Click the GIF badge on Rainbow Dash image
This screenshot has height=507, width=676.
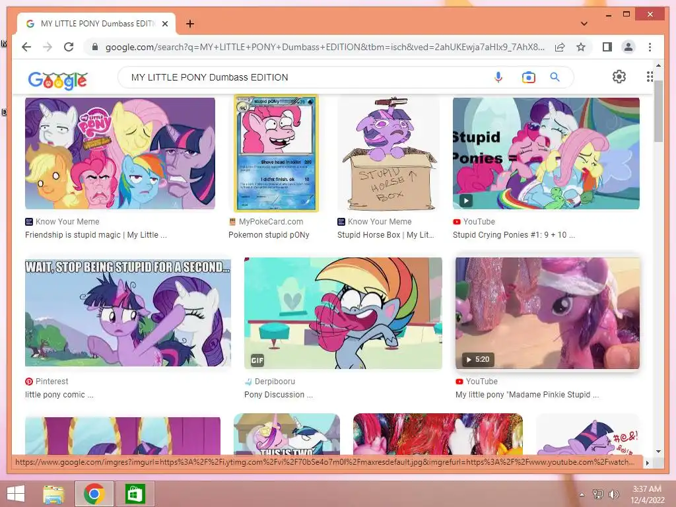coord(257,360)
